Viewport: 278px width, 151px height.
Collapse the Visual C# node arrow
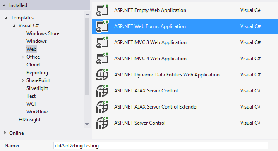click(x=14, y=26)
